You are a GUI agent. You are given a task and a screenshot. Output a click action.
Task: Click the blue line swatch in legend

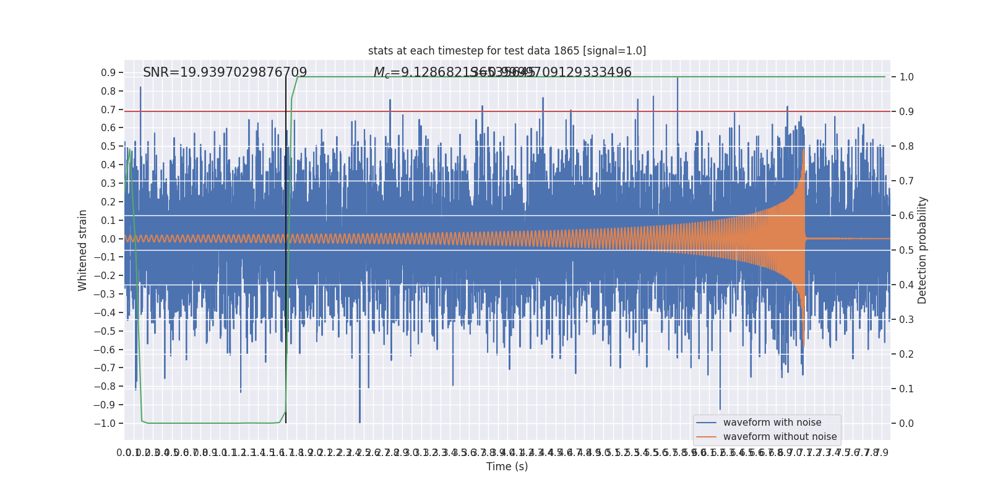tap(707, 423)
